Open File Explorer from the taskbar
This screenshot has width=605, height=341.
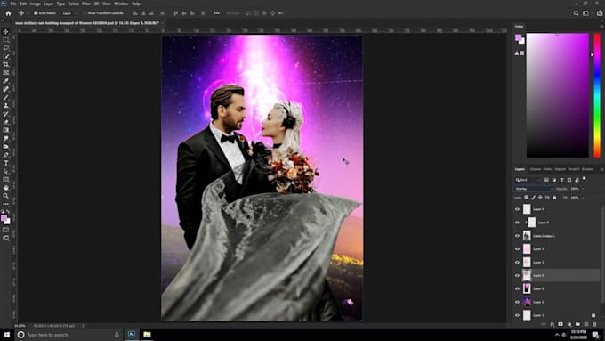[147, 335]
